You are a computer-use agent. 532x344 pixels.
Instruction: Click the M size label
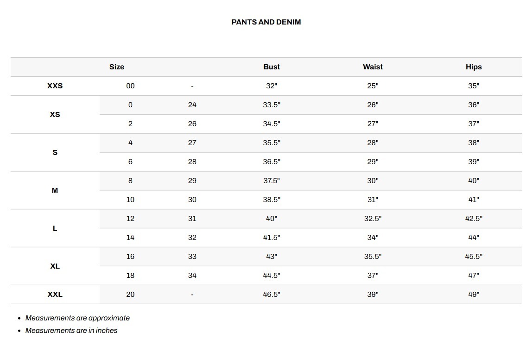tap(55, 190)
